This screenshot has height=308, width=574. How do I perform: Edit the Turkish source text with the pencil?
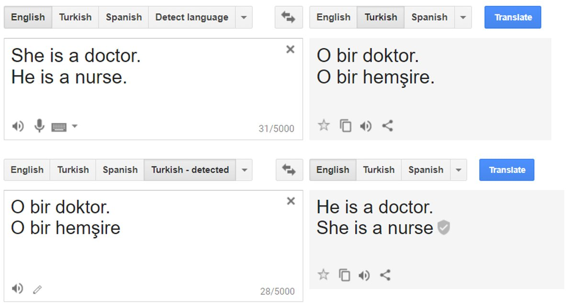[x=37, y=288]
